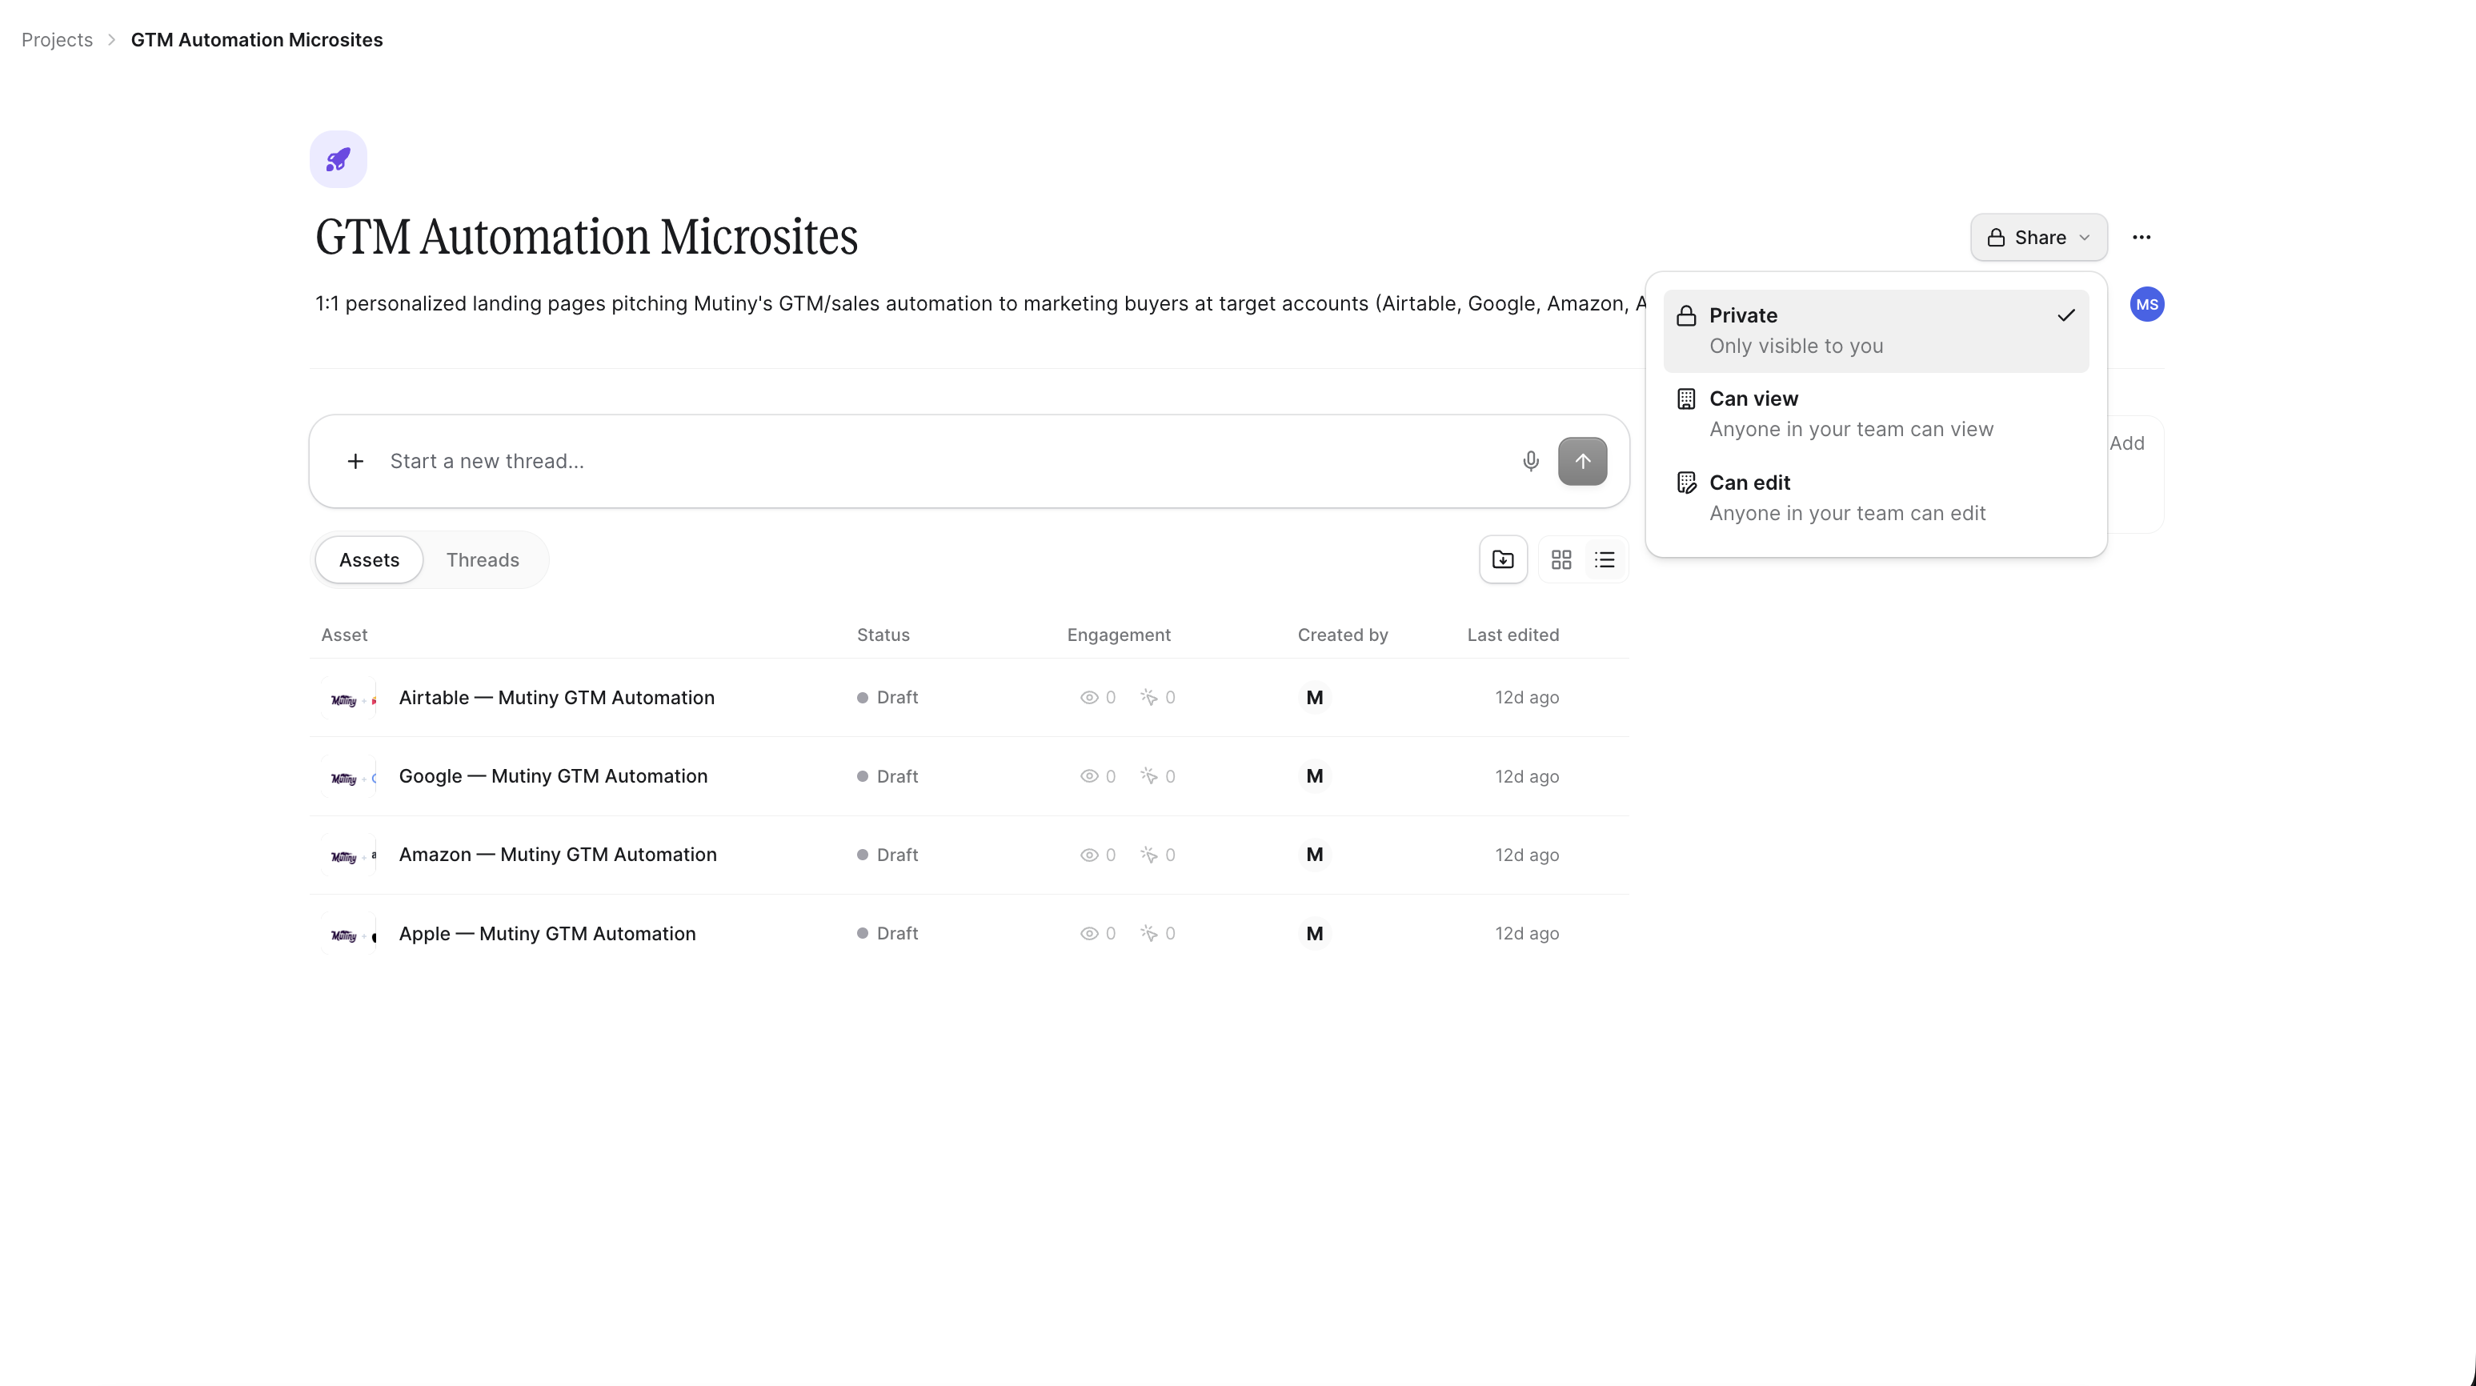2476x1386 pixels.
Task: Focus the Start a new thread field
Action: click(942, 462)
